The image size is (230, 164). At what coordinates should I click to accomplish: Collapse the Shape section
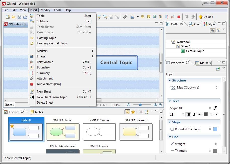click(170, 122)
